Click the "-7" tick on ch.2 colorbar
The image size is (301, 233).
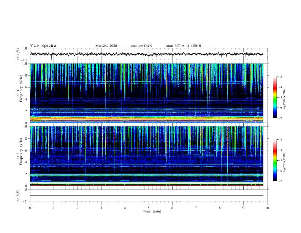(x=280, y=181)
